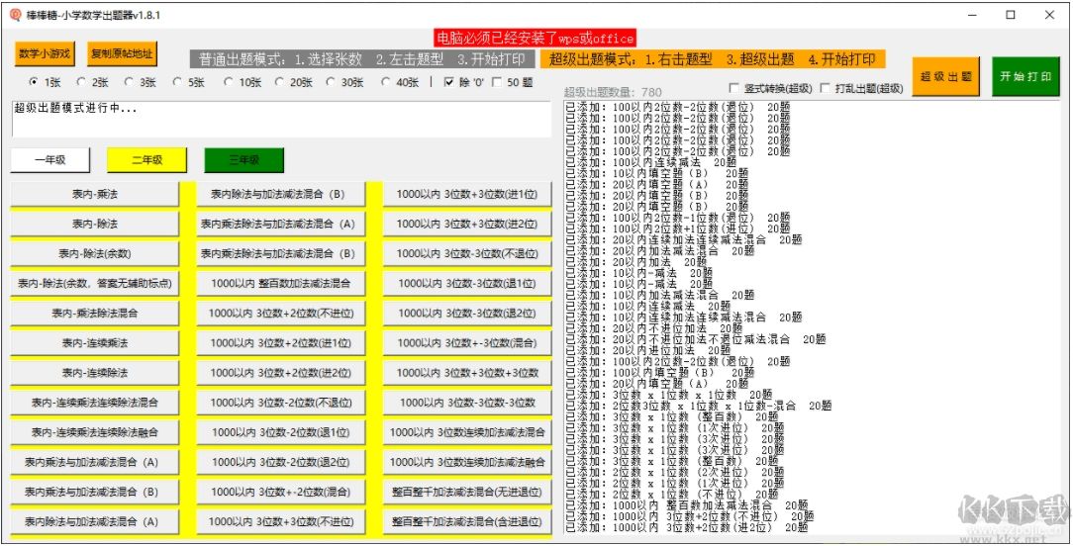Choose 表内除法与加法减法混合 (A)

[95, 521]
